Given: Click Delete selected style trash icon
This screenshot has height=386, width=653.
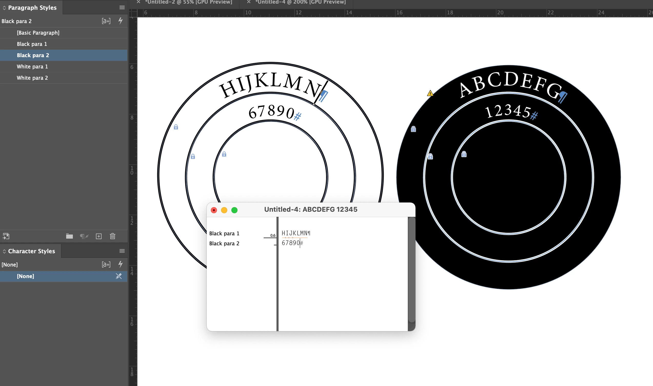Looking at the screenshot, I should (x=112, y=236).
